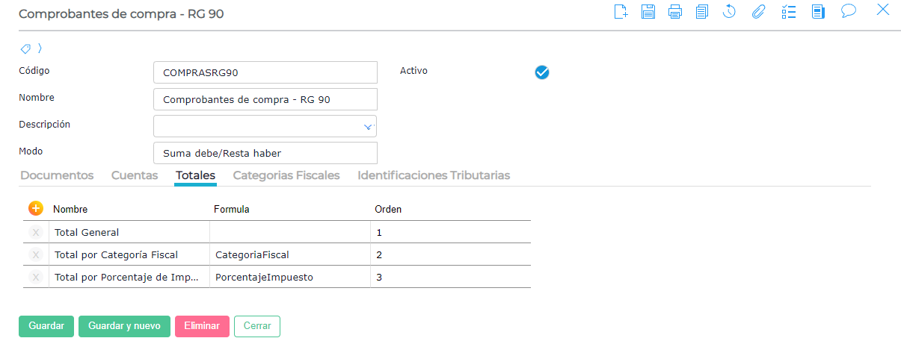Switch to the Documentos tab
This screenshot has width=901, height=341.
57,175
